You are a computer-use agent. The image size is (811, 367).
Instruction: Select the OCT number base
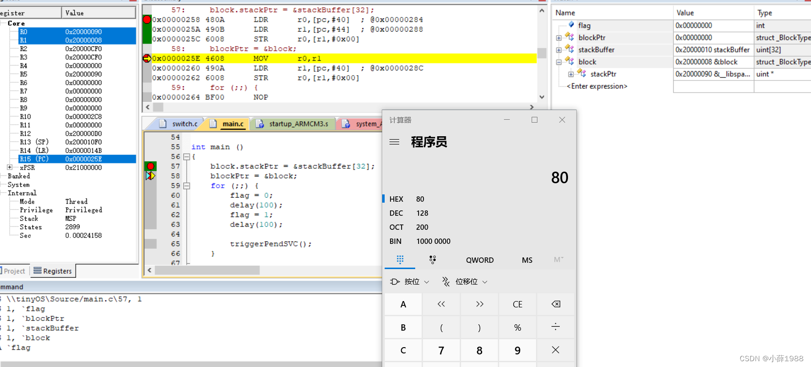[478, 227]
